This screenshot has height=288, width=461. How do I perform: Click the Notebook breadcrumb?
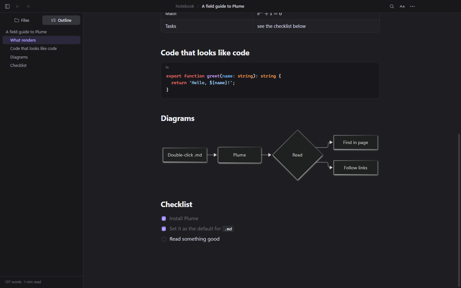click(185, 6)
